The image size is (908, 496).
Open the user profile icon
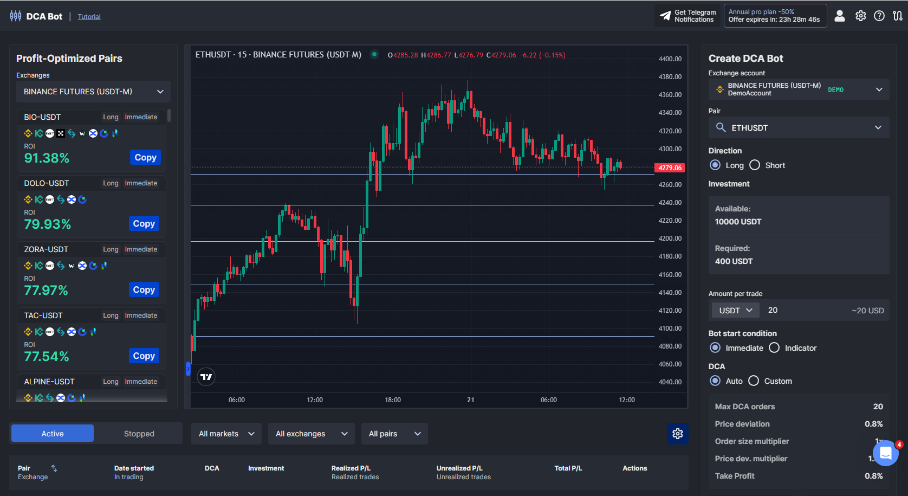(x=840, y=16)
